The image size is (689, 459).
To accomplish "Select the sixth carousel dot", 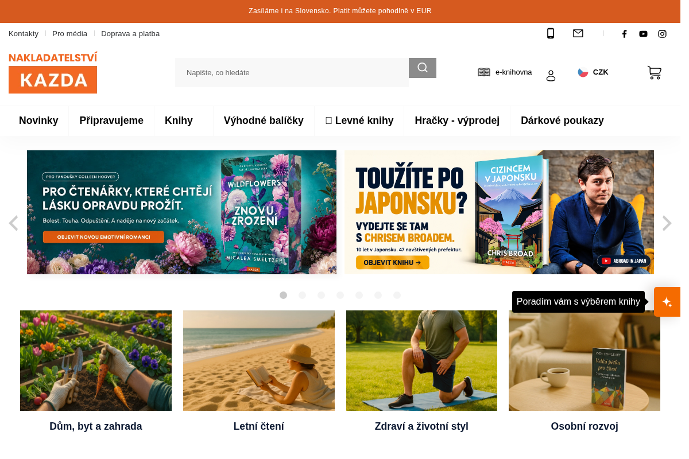I will [378, 295].
